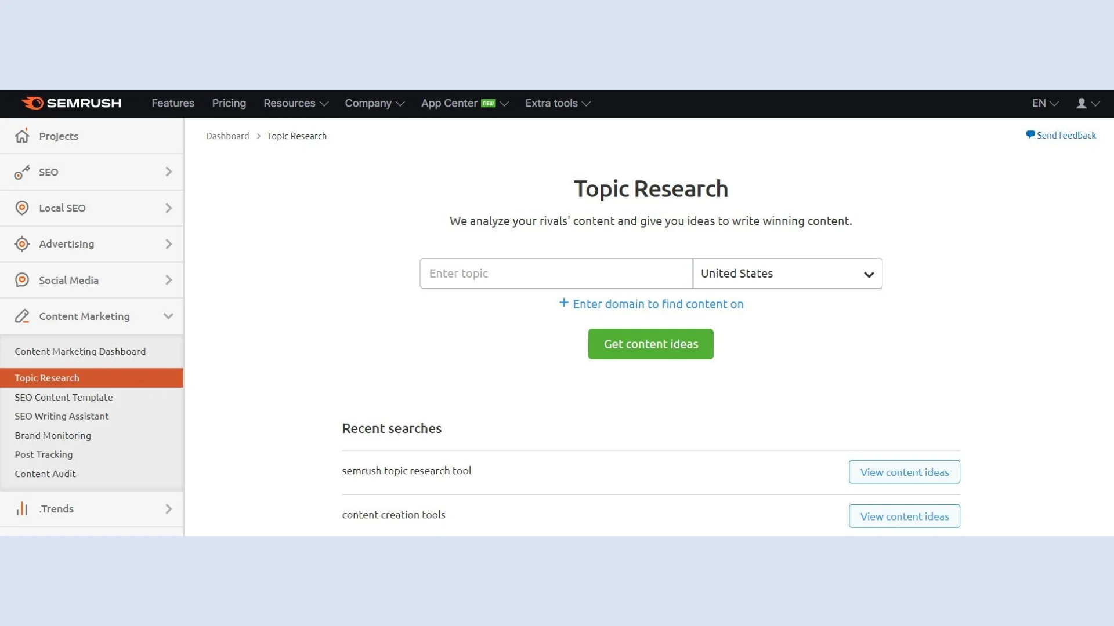Expand the account menu chevron
Viewport: 1114px width, 626px height.
[x=1095, y=104]
